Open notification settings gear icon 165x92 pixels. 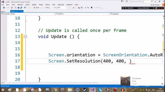coord(162,84)
